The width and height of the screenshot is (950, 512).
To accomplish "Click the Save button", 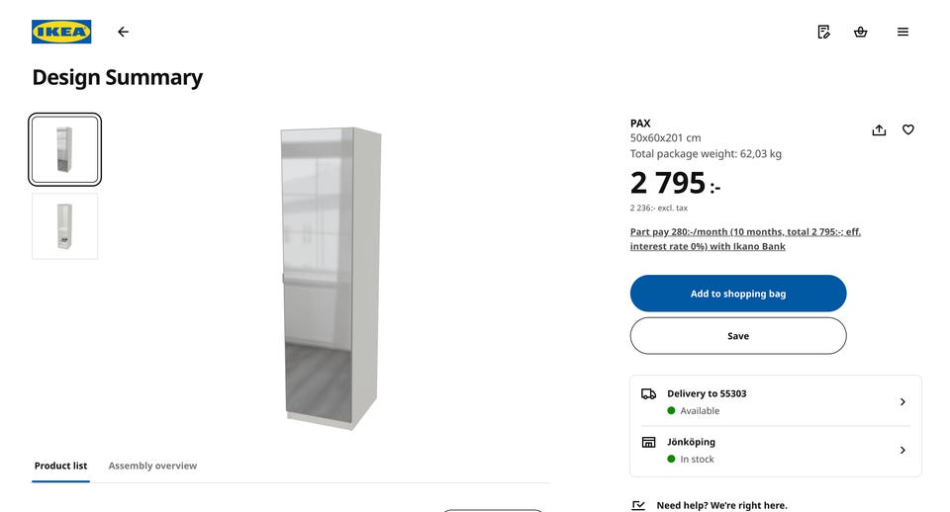I will tap(738, 336).
